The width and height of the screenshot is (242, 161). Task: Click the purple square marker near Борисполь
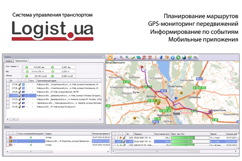click(x=211, y=112)
